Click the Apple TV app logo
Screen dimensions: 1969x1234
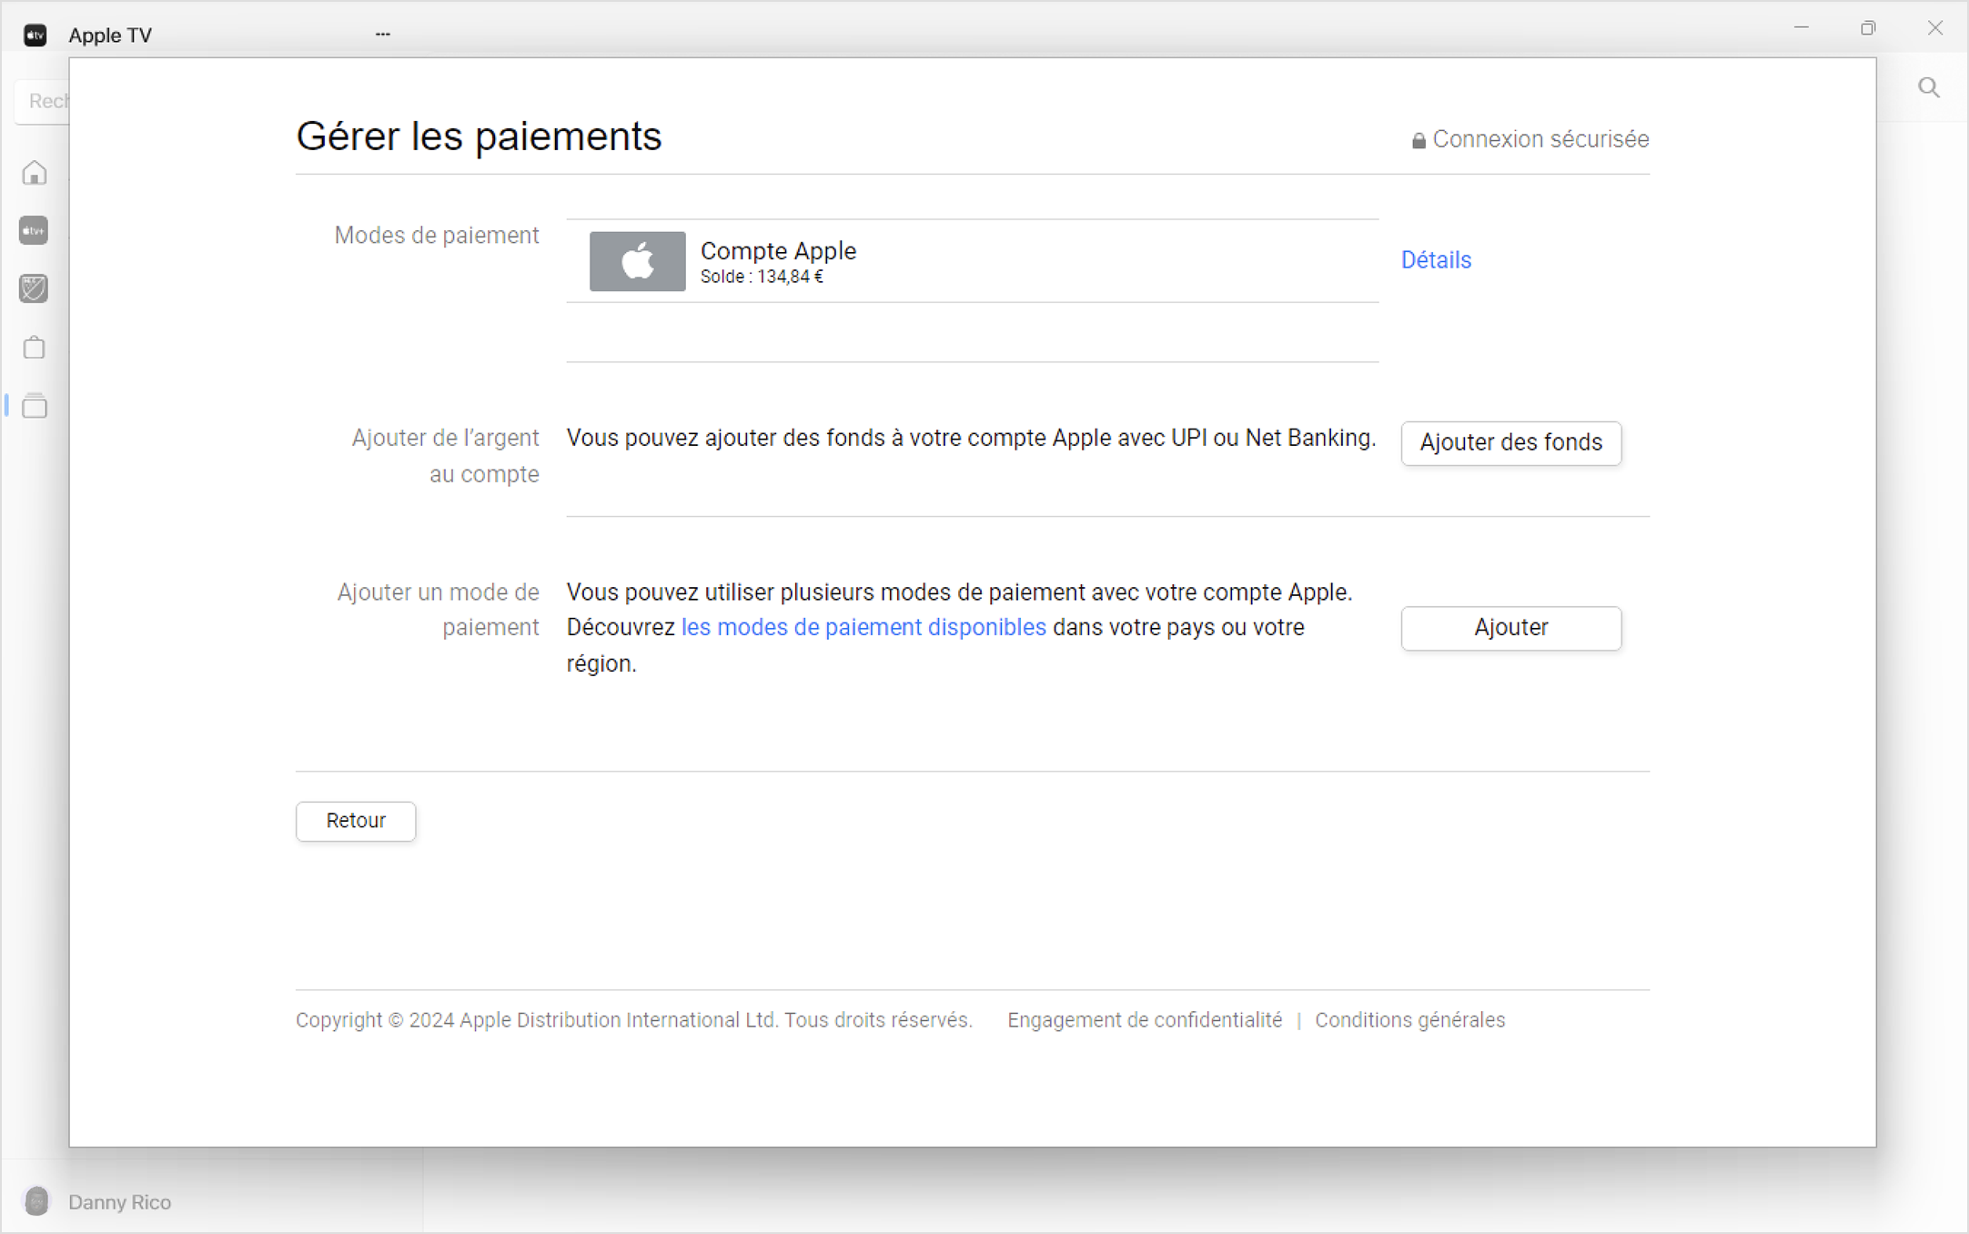coord(35,35)
